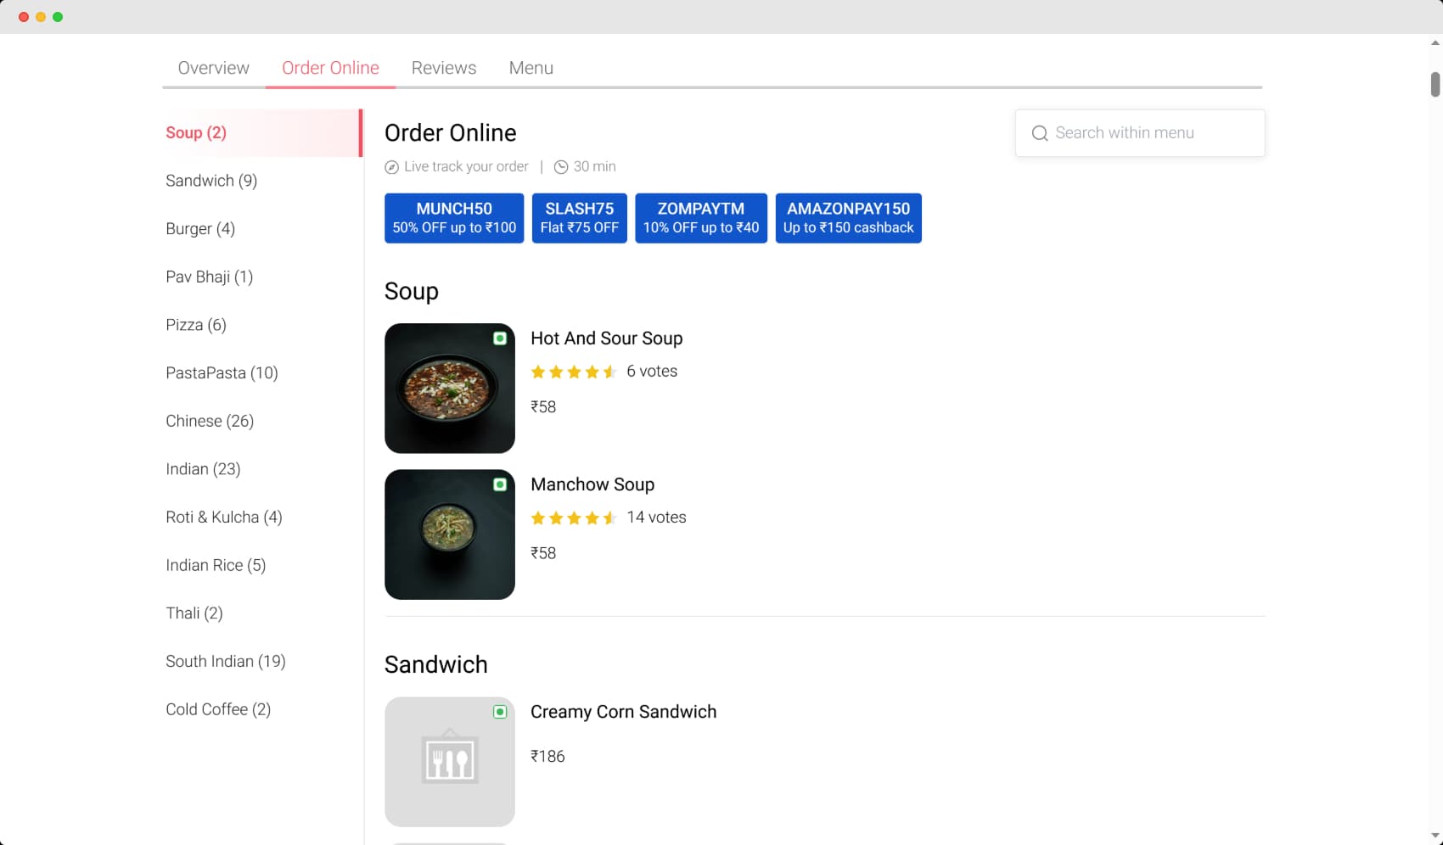This screenshot has width=1443, height=845.
Task: Apply the MUNCH50 coupon
Action: (x=454, y=218)
